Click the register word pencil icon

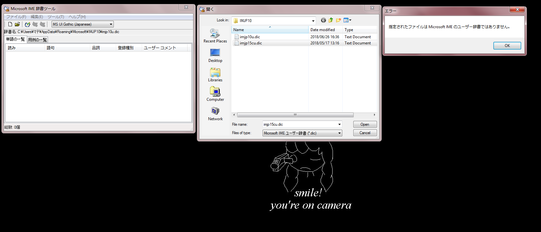click(28, 24)
